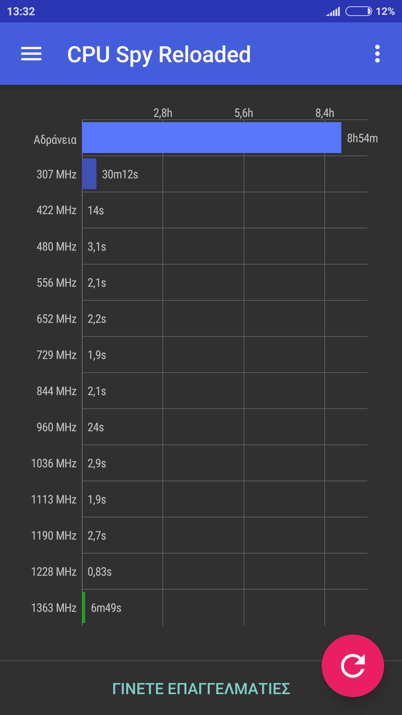Tap the green 1363 MHz bar
The height and width of the screenshot is (715, 402).
pyautogui.click(x=84, y=607)
